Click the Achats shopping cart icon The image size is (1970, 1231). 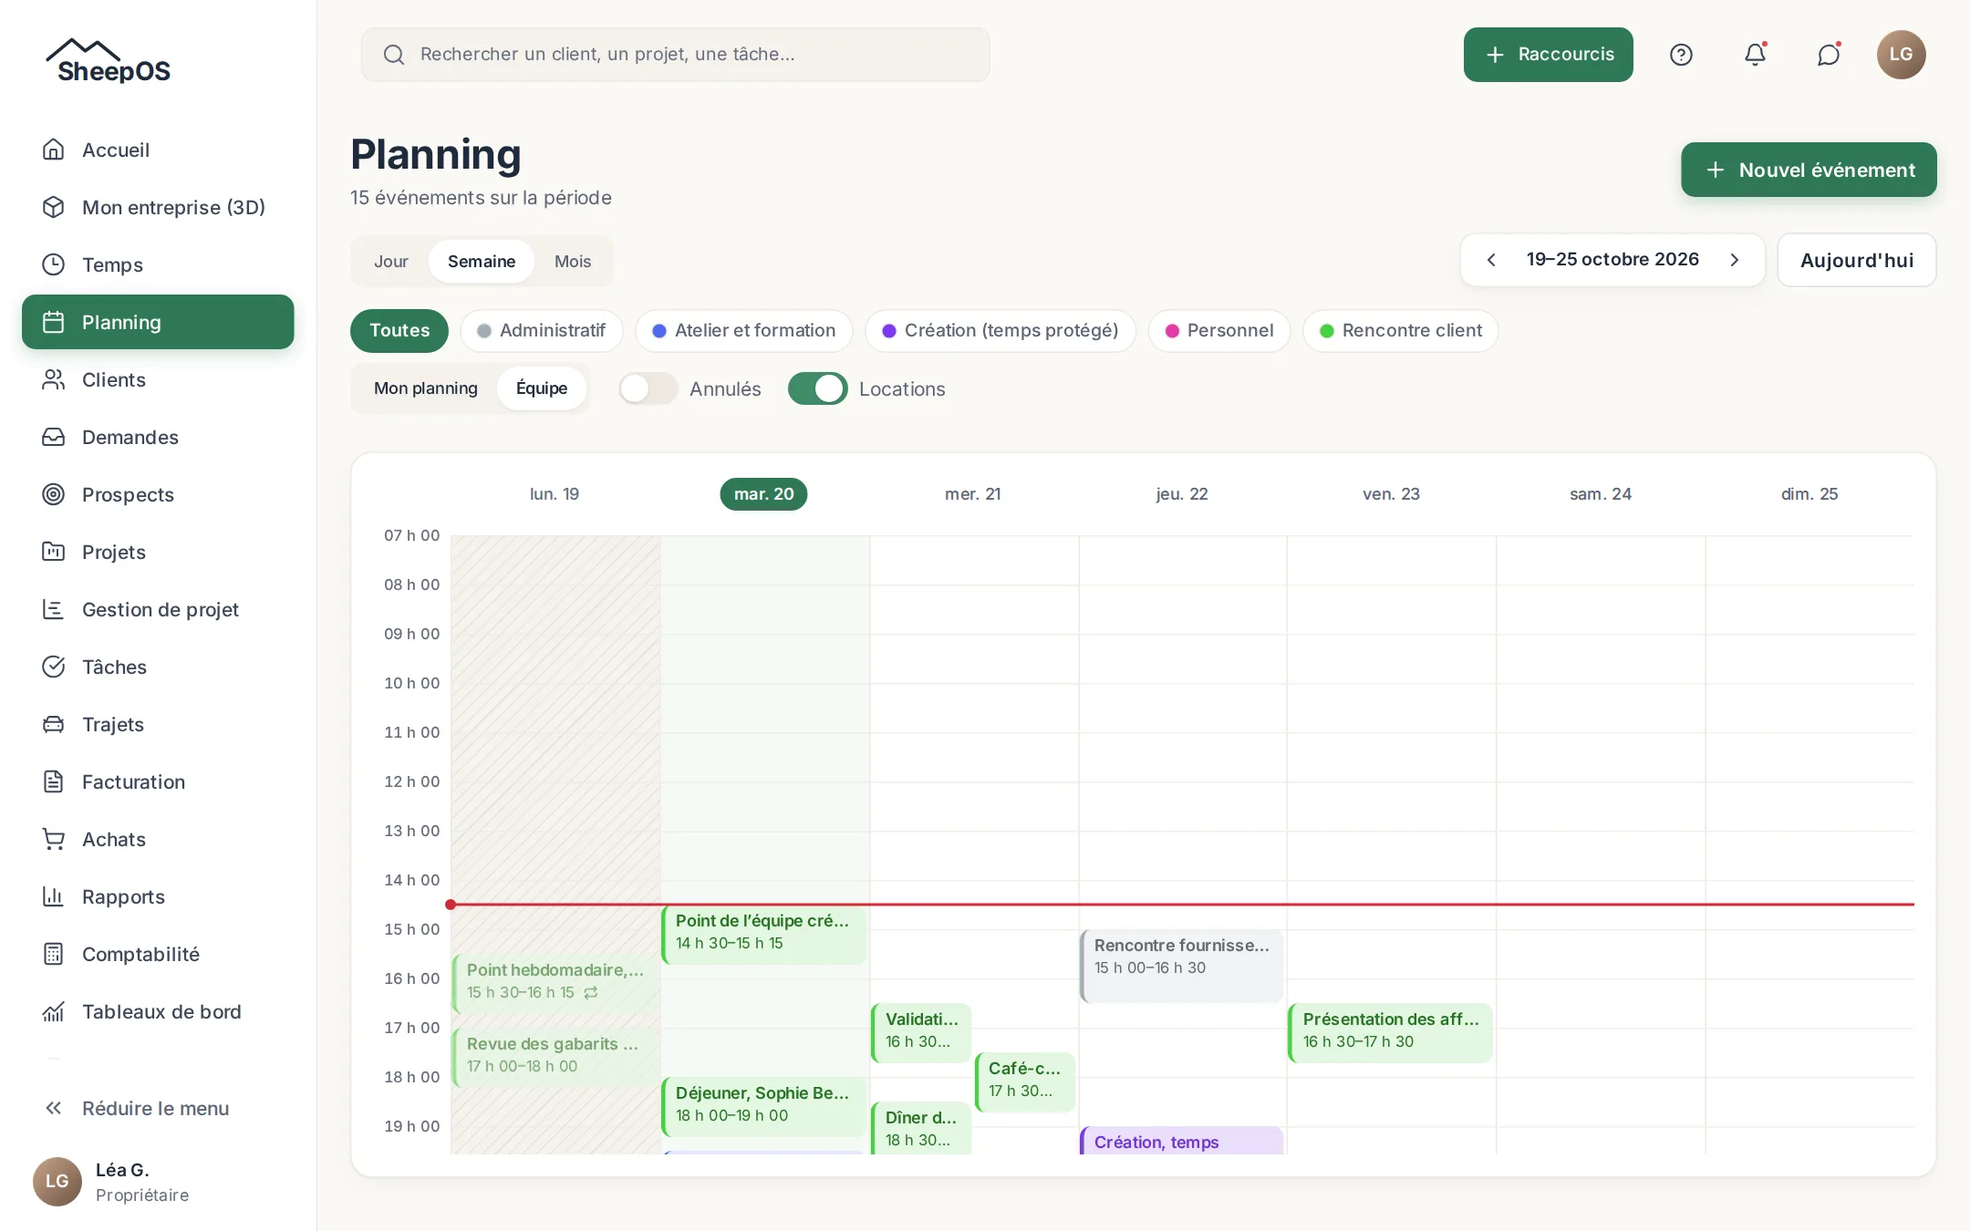pyautogui.click(x=54, y=839)
